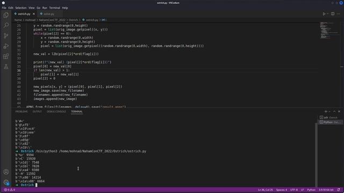Change end of line sequence 'LF'
This screenshot has width=344, height=193.
pyautogui.click(x=302, y=190)
